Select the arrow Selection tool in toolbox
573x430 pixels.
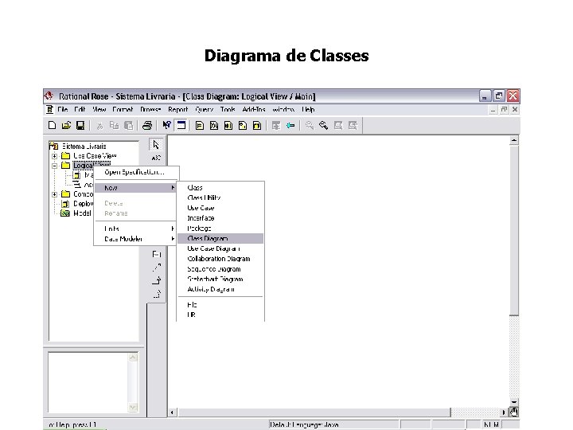click(156, 145)
